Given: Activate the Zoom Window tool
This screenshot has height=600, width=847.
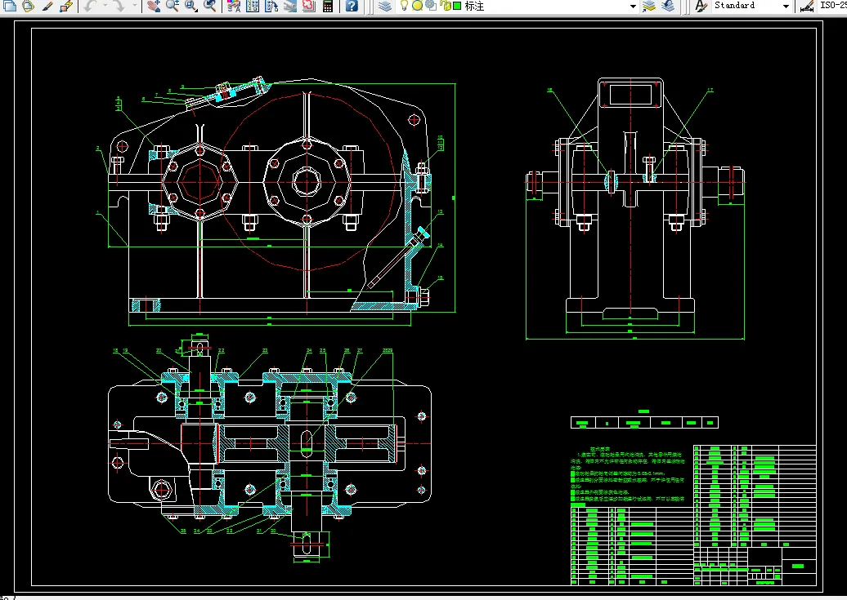Looking at the screenshot, I should 191,6.
